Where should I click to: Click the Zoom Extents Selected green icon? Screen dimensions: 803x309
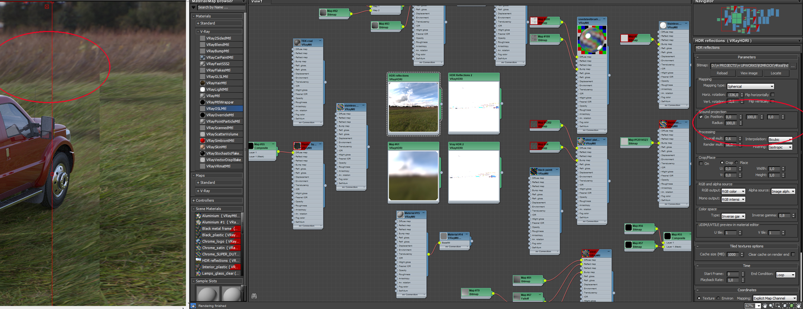[792, 306]
